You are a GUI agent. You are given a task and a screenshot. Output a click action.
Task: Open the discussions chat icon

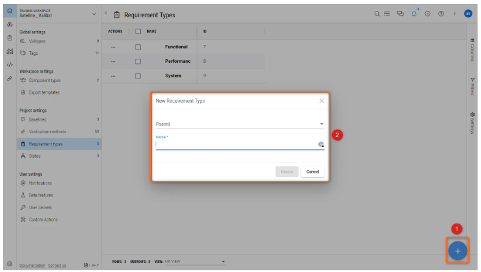tap(401, 14)
